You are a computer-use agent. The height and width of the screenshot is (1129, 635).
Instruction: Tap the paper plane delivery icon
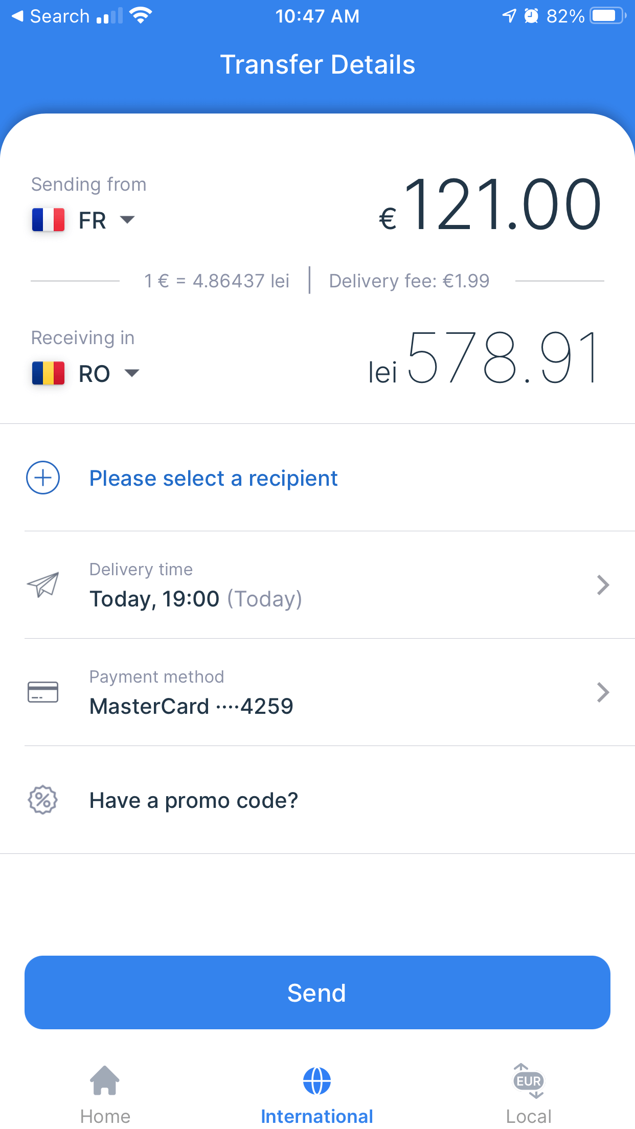coord(43,584)
